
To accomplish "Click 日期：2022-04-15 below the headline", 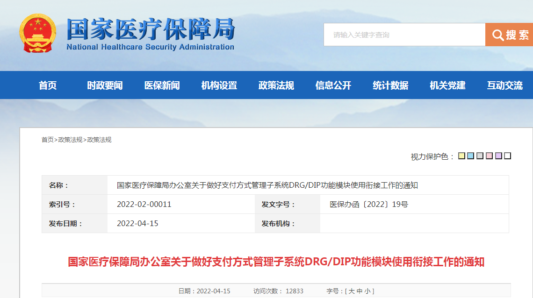I will click(204, 291).
